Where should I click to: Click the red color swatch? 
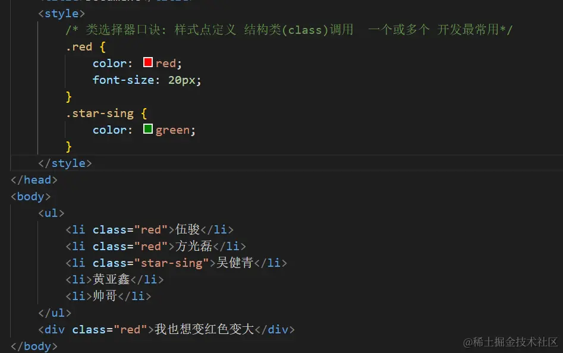coord(148,62)
